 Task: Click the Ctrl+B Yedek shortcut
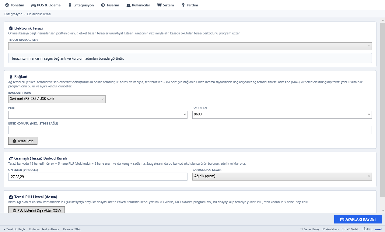click(350, 229)
